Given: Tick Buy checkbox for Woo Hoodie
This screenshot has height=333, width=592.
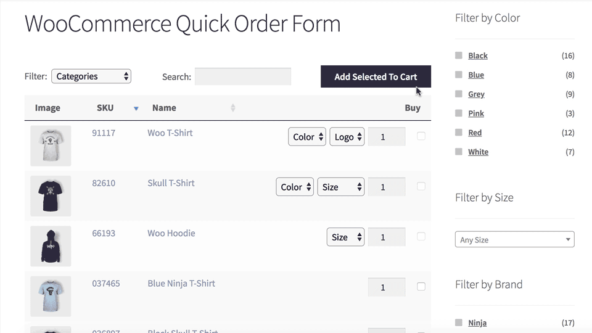Looking at the screenshot, I should click(421, 236).
